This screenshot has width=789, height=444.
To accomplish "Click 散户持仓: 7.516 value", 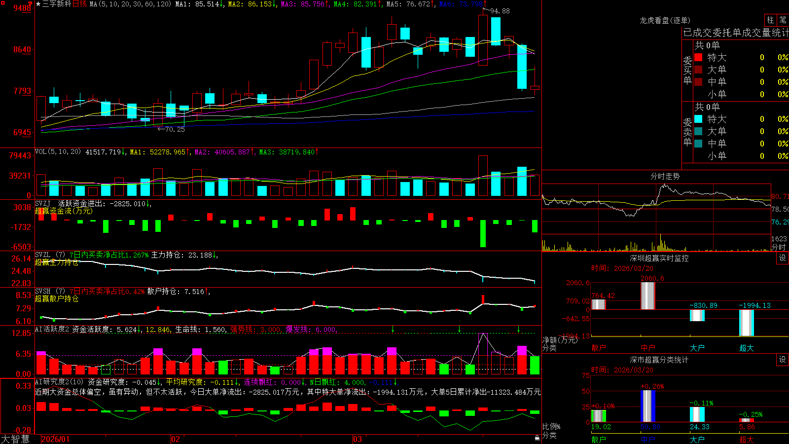I will pyautogui.click(x=176, y=292).
